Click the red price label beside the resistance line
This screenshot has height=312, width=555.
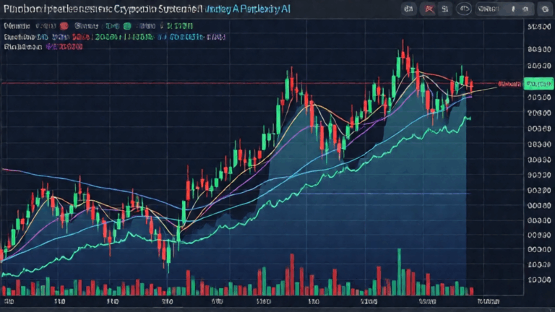point(509,84)
